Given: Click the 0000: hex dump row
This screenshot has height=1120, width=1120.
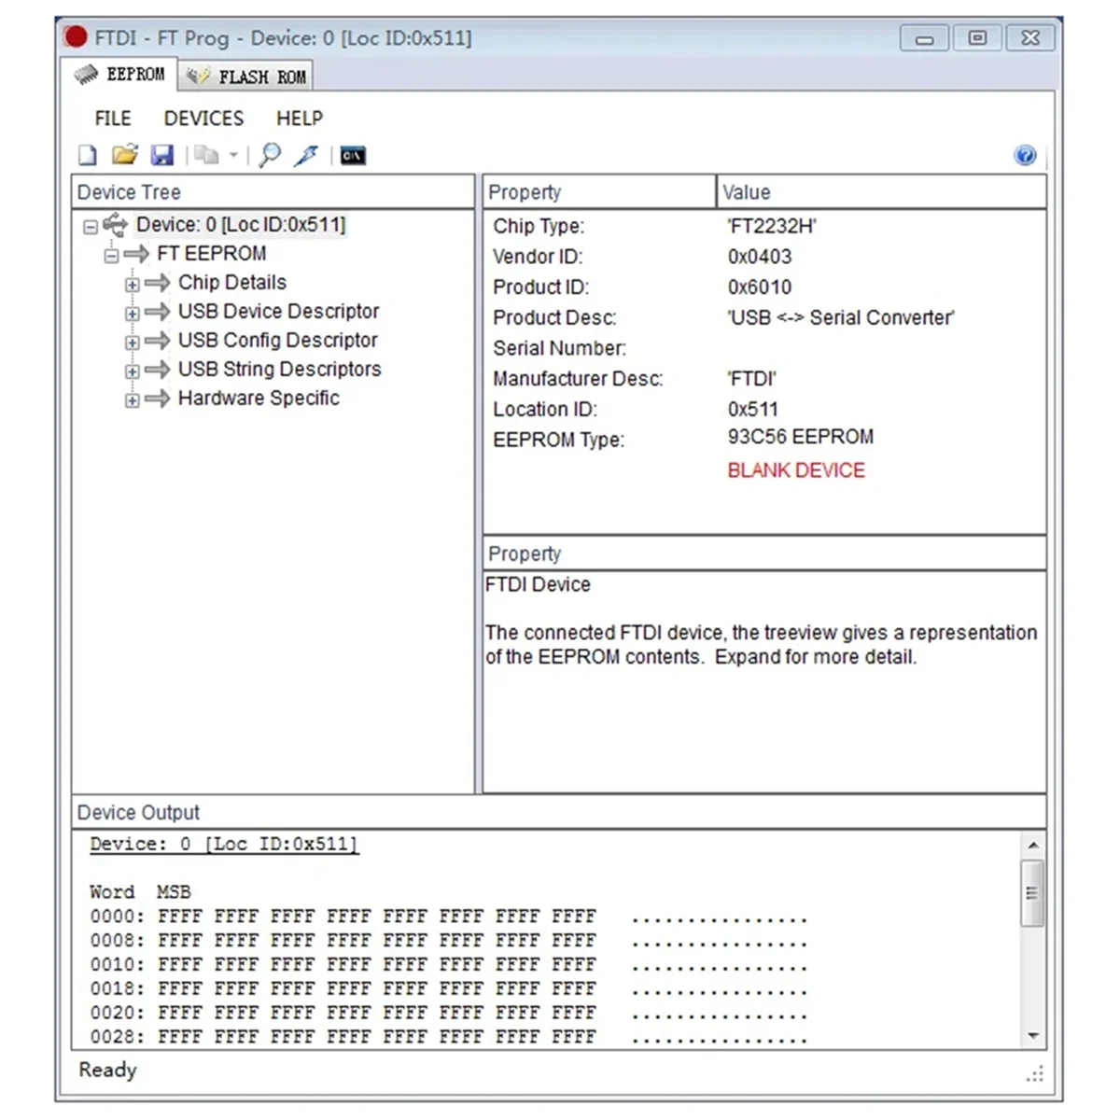Looking at the screenshot, I should 448,917.
